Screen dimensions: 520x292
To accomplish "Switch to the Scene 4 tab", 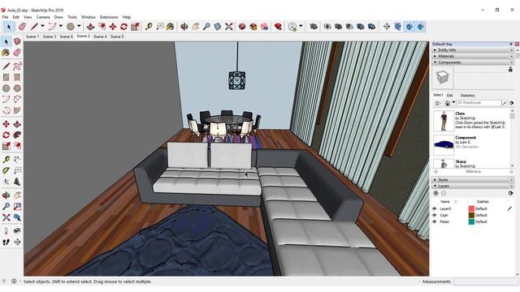I will (100, 36).
